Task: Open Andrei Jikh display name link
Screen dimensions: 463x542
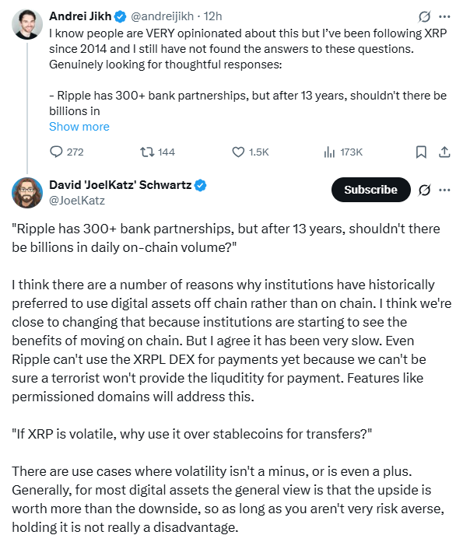Action: pos(80,16)
